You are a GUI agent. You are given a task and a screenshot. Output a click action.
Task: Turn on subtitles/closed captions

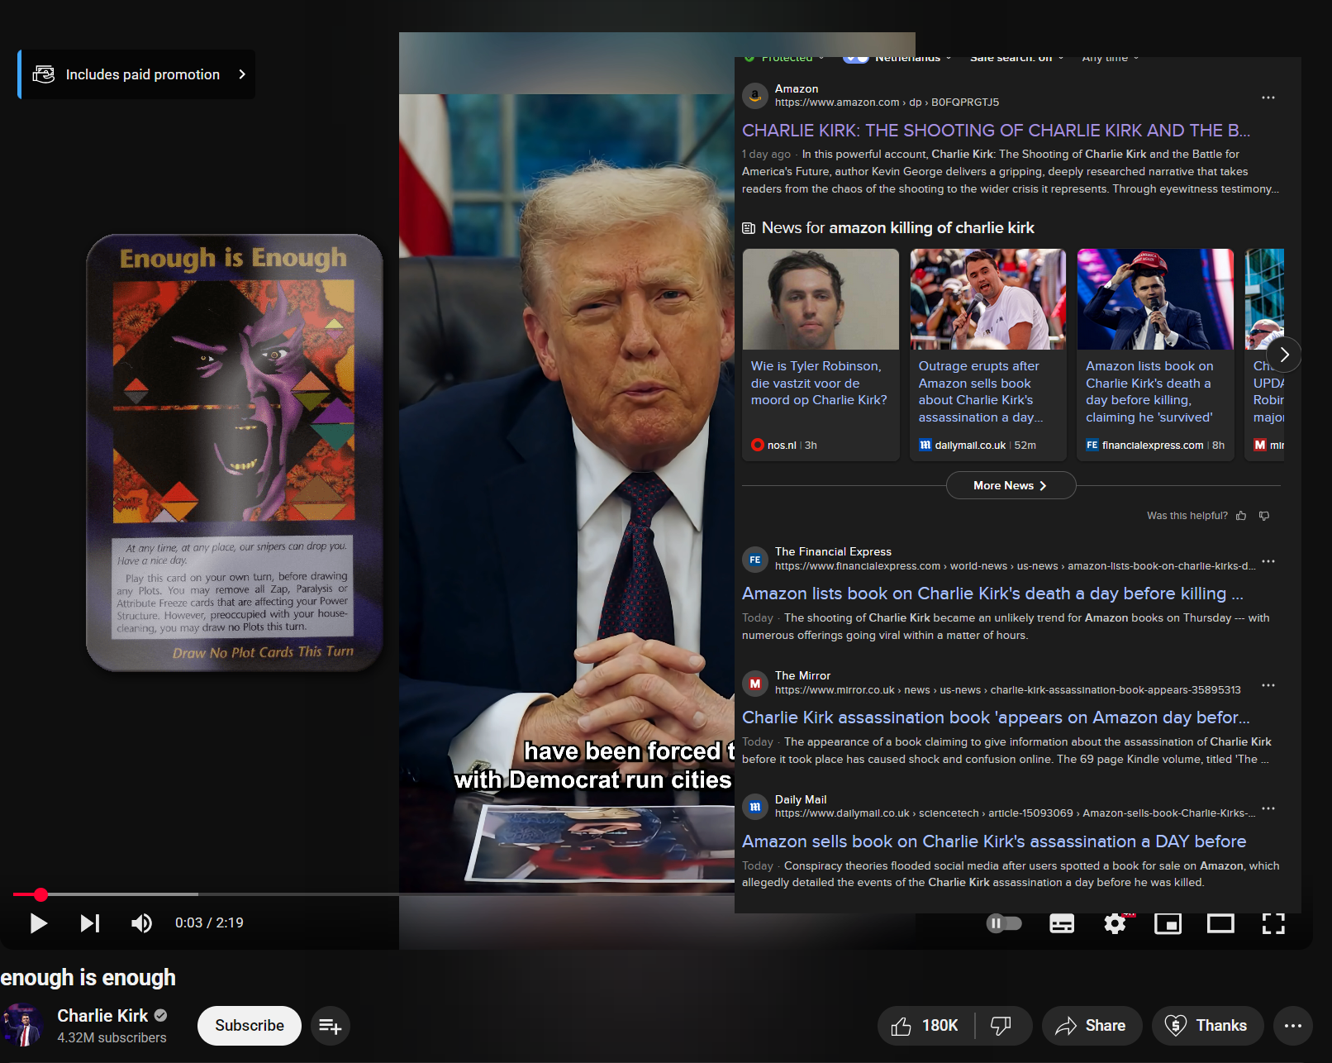(1062, 923)
